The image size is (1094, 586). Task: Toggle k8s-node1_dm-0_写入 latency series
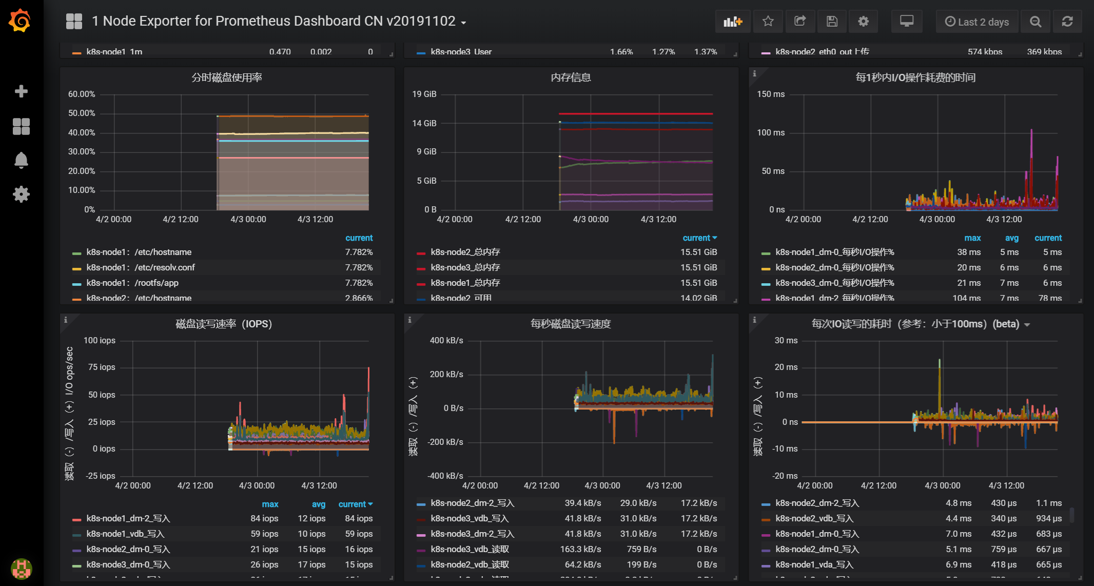coord(817,534)
